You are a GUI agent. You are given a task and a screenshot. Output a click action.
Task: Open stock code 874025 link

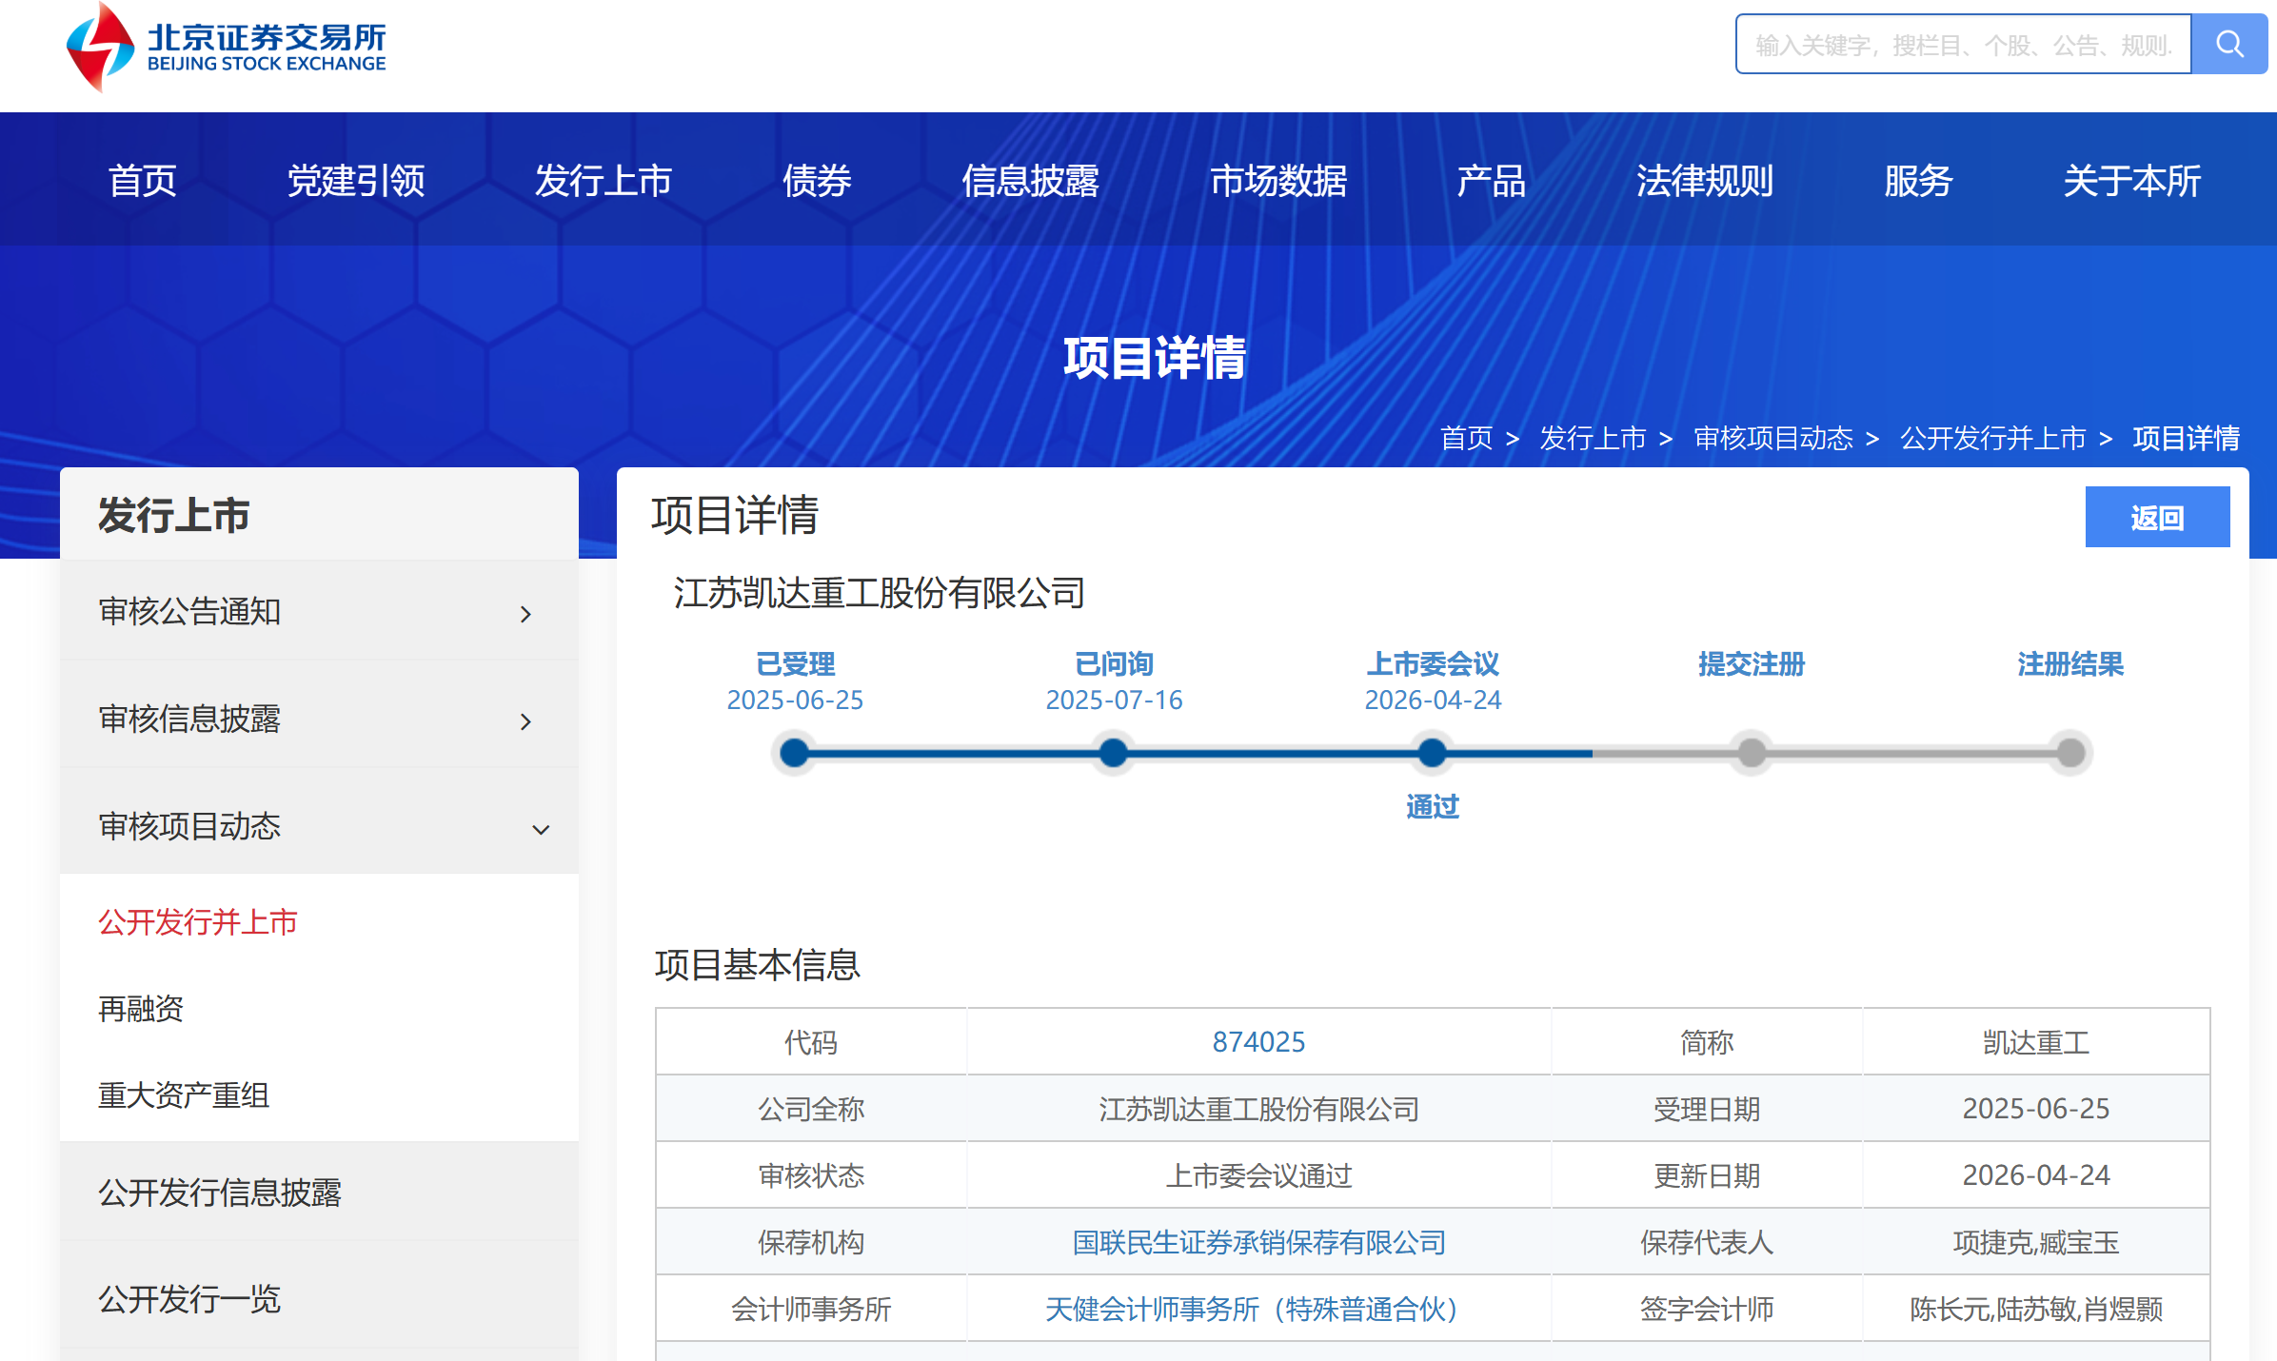pos(1257,1042)
